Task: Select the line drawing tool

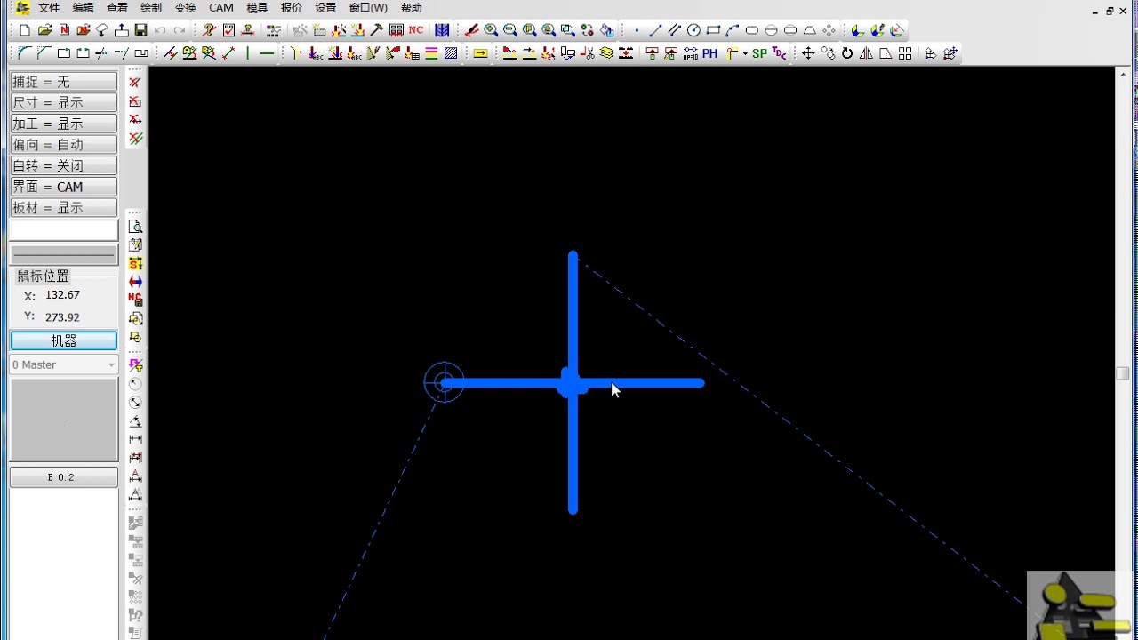Action: pyautogui.click(x=655, y=30)
